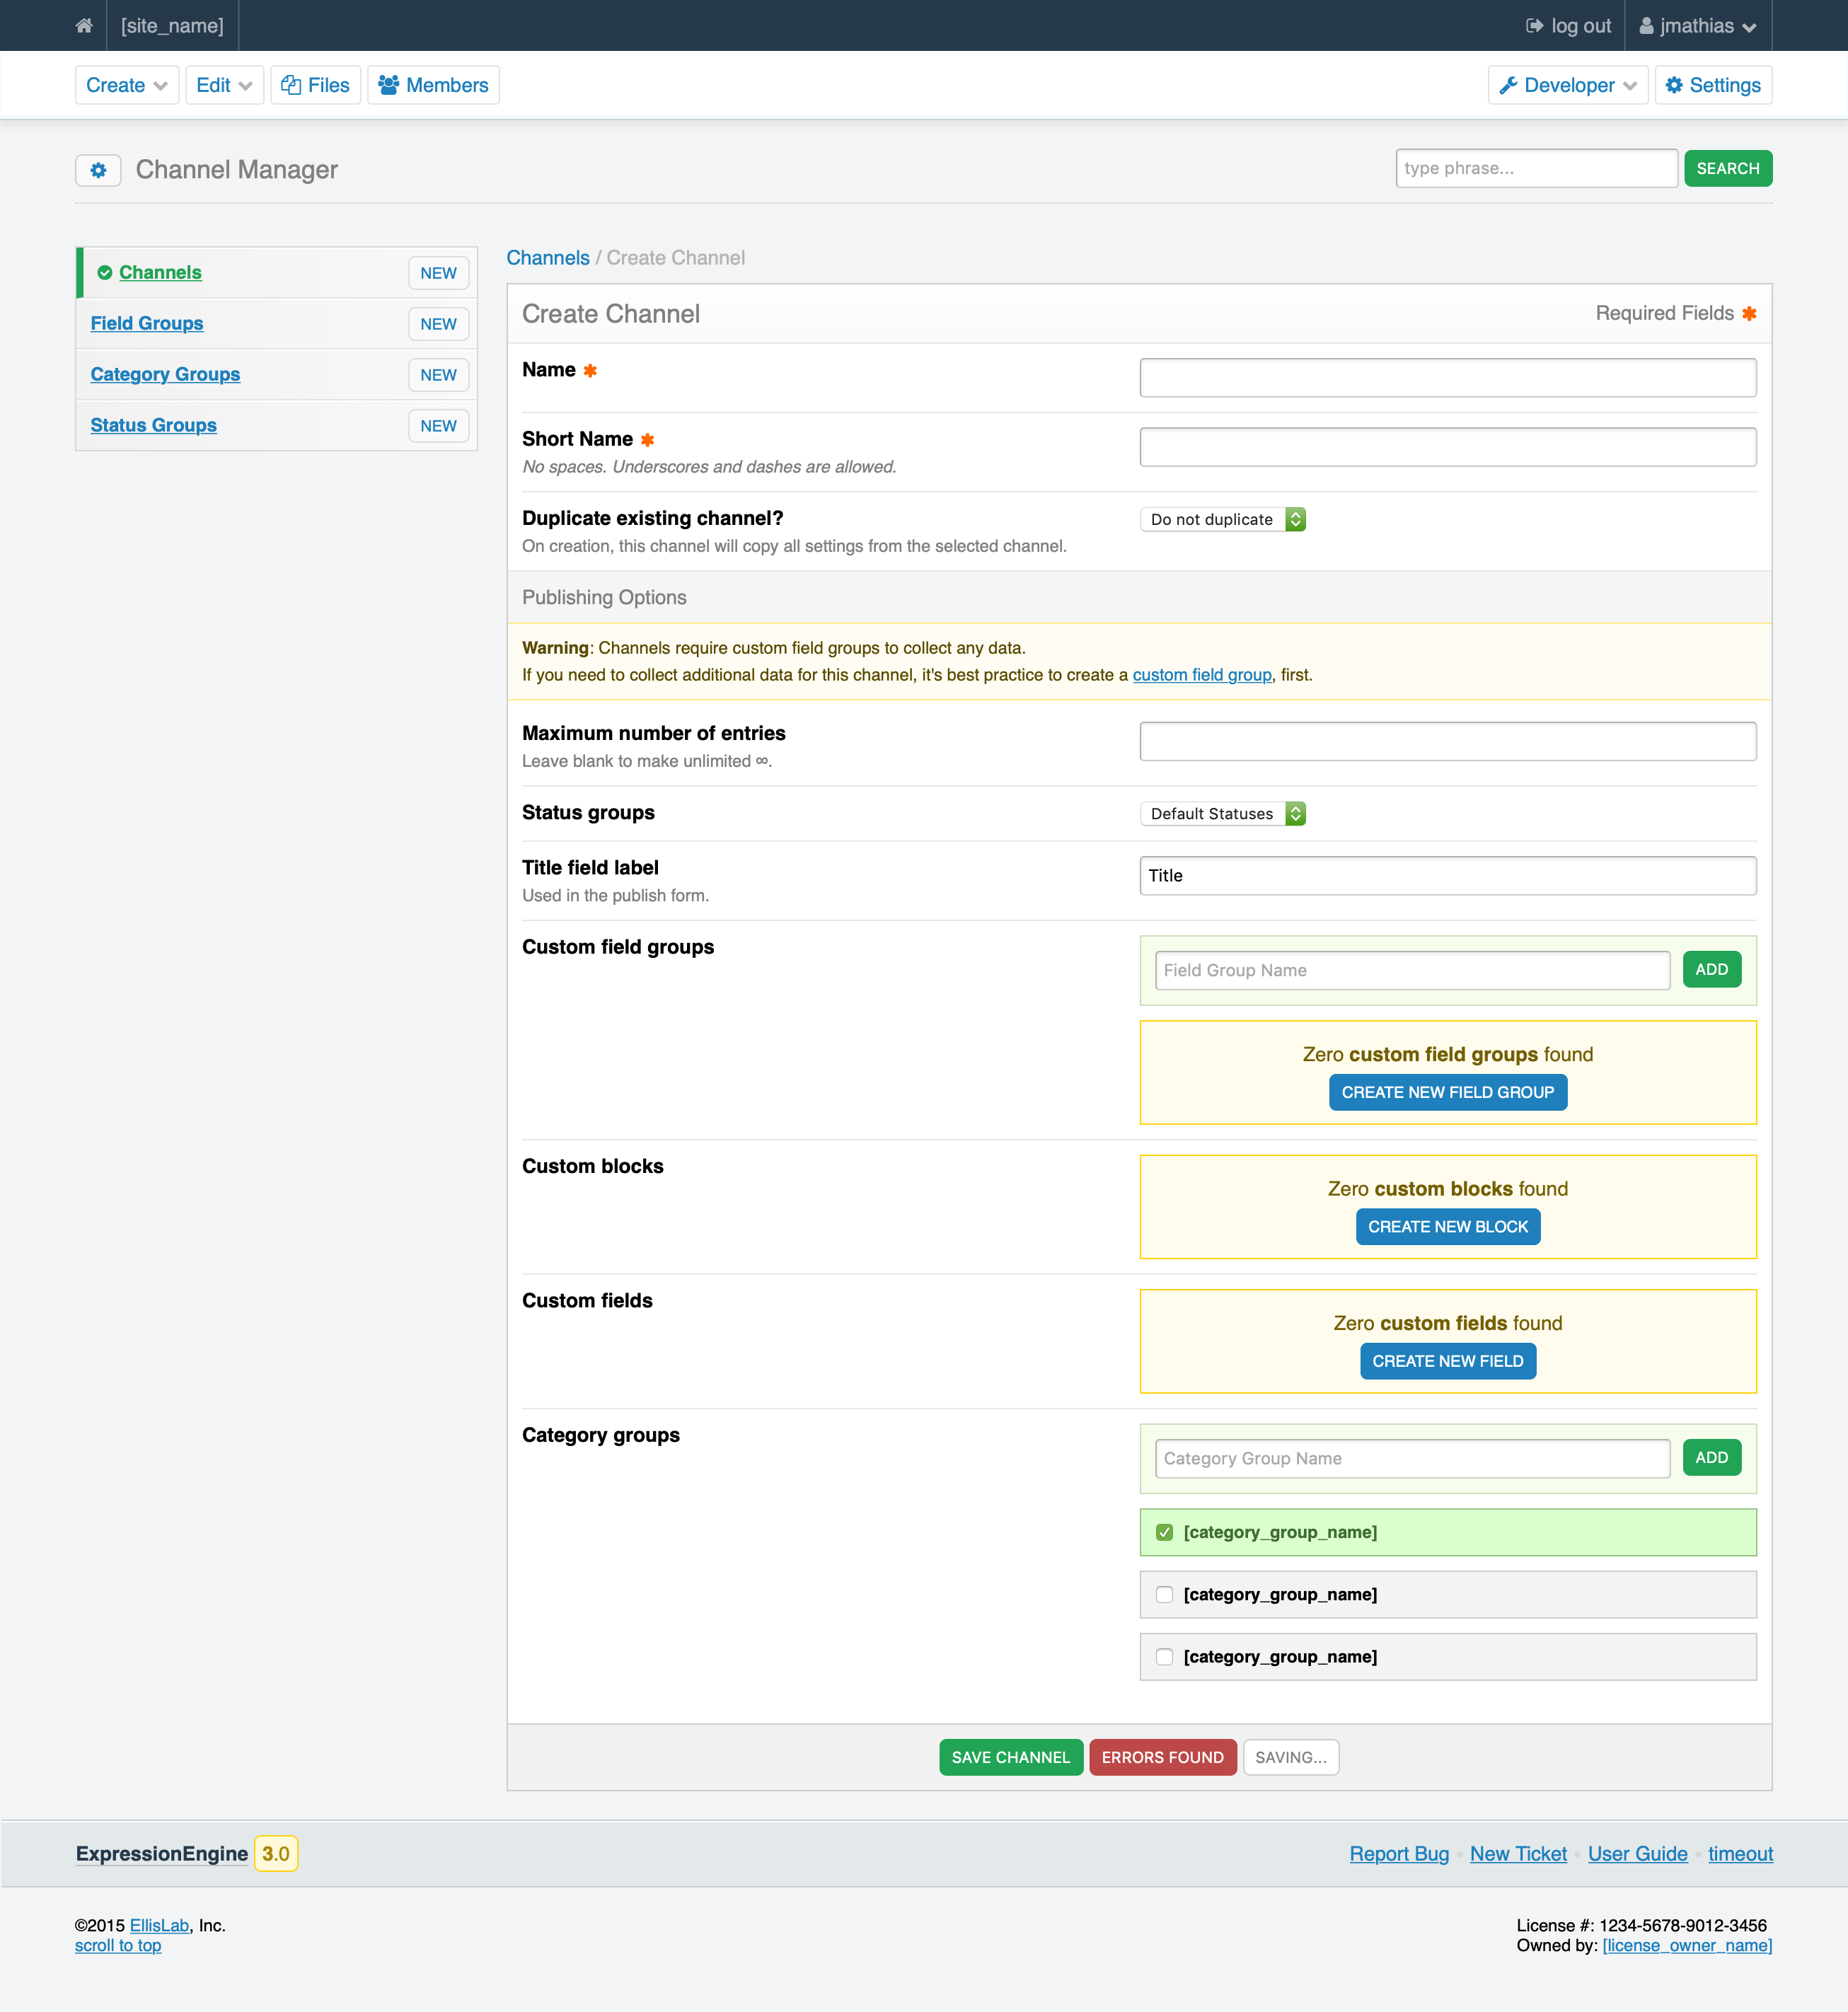Screen dimensions: 1848x2012
Task: Open the Do not duplicate select
Action: tap(1222, 519)
